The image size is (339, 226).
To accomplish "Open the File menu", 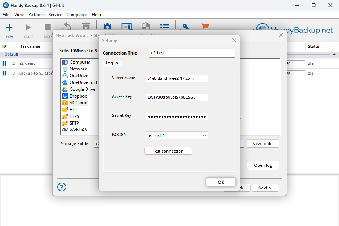I will (x=6, y=15).
